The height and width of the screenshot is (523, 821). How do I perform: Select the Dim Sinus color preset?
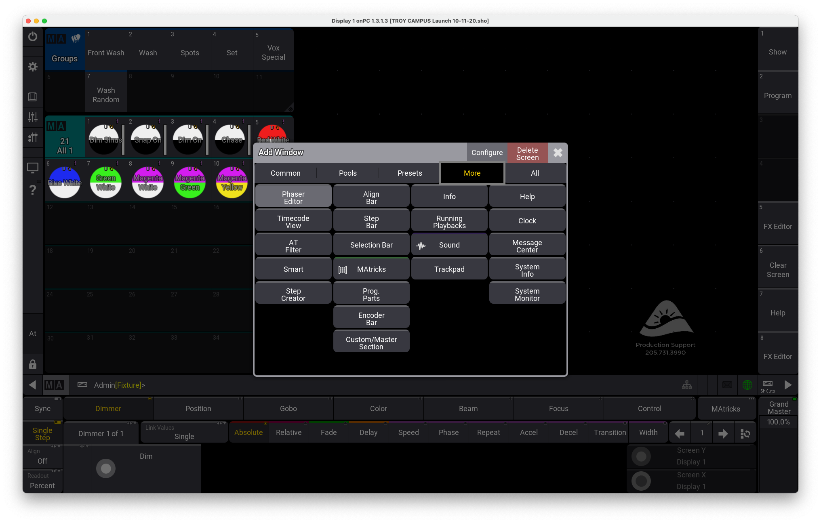pos(105,138)
